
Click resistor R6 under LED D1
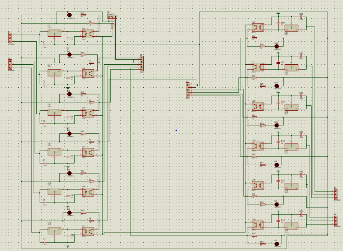click(x=92, y=23)
